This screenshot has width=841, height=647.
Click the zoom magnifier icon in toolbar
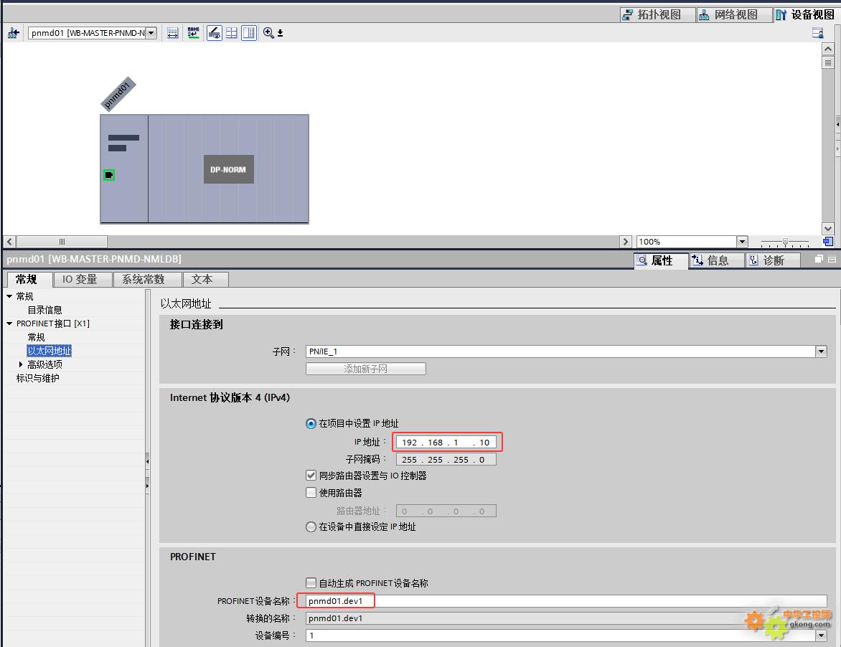pyautogui.click(x=268, y=33)
